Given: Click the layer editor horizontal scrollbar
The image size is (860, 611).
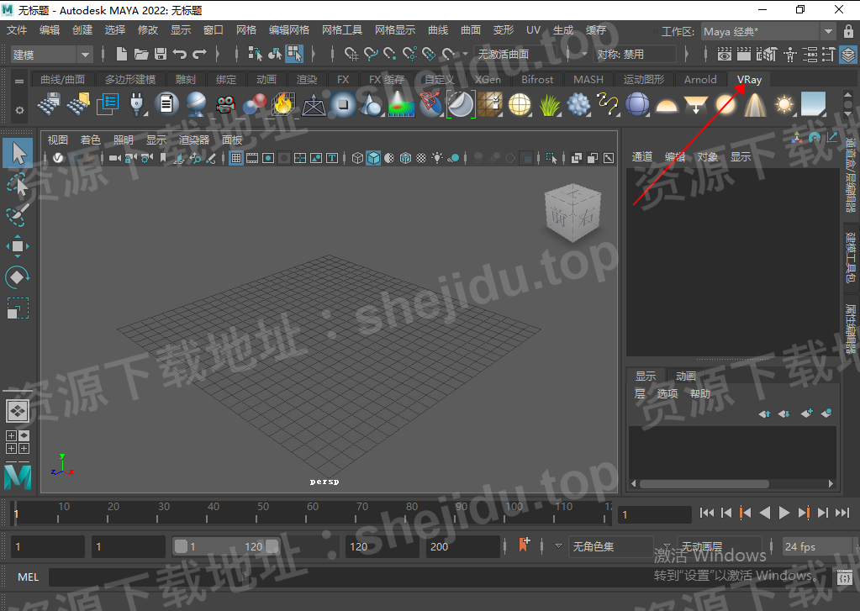Looking at the screenshot, I should coord(704,484).
